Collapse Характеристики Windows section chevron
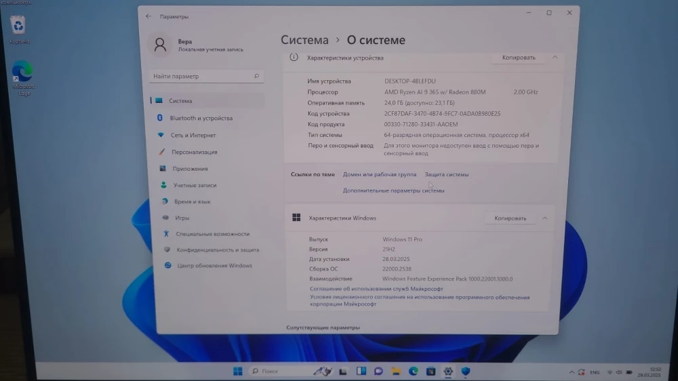This screenshot has width=678, height=381. 545,218
